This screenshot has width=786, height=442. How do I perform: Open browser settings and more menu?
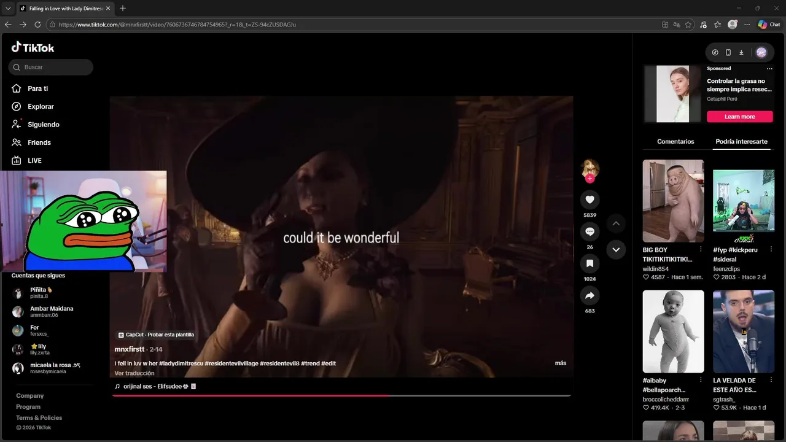point(747,25)
